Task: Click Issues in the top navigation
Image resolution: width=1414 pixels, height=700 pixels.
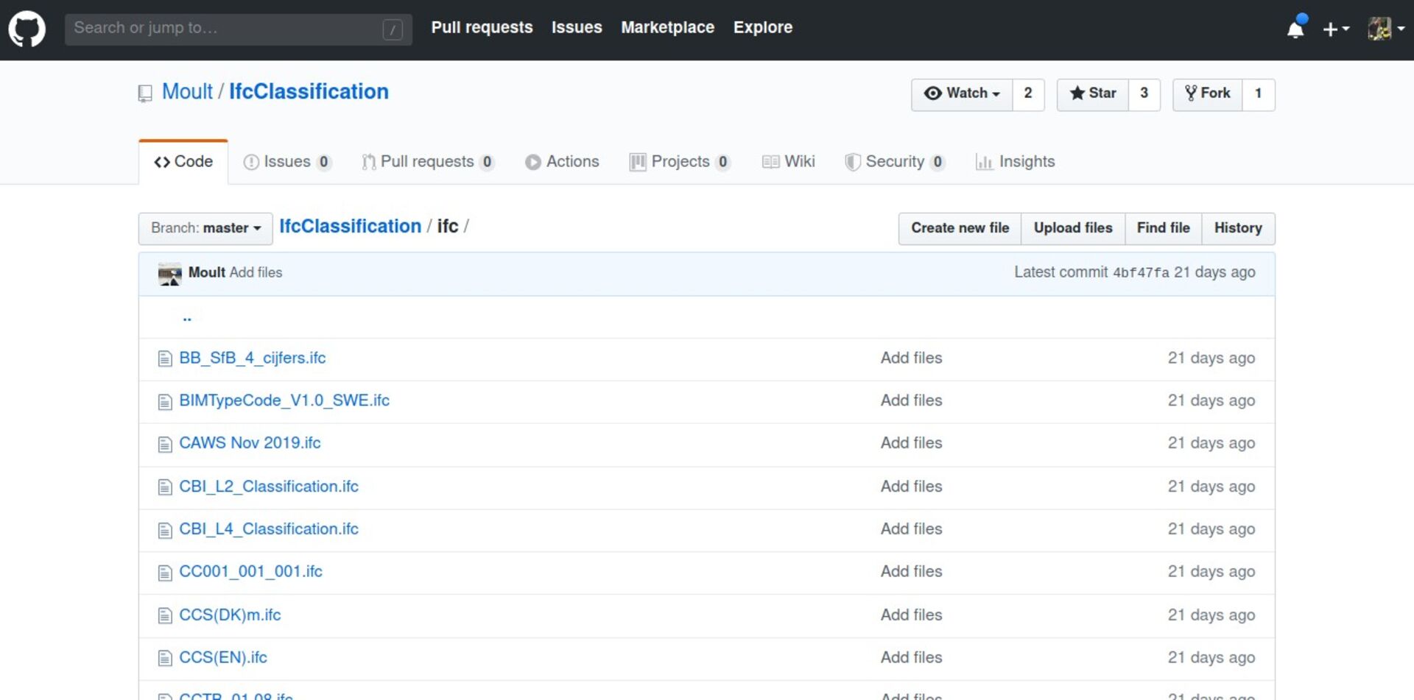Action: 577,27
